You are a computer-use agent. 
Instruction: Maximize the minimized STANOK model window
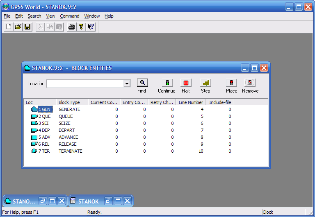tap(118, 201)
